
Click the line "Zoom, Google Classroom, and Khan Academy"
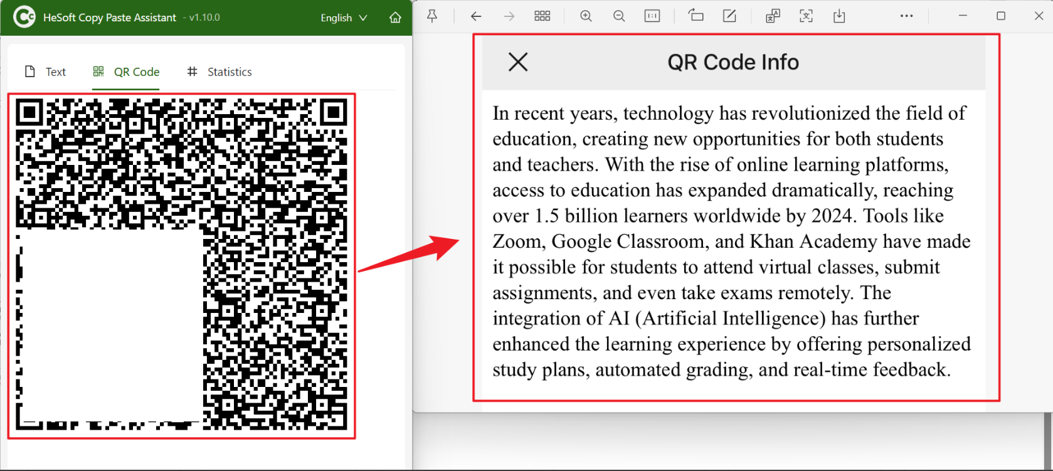[731, 242]
